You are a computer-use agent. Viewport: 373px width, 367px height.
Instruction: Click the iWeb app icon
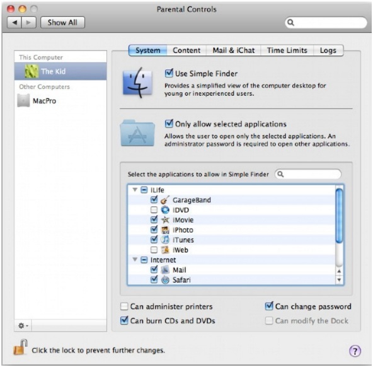165,250
